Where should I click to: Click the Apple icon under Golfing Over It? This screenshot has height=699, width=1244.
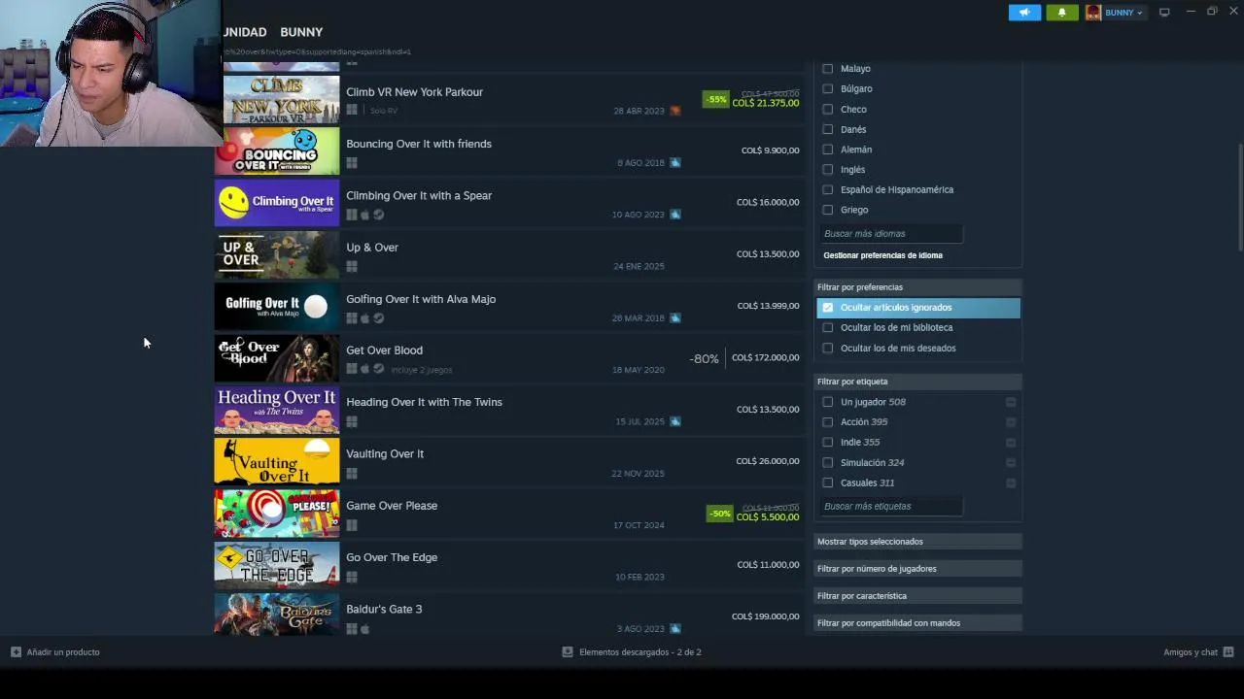[x=365, y=318]
